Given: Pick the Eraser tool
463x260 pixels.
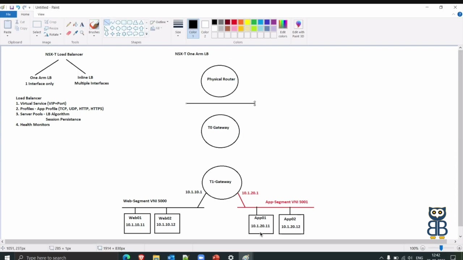Looking at the screenshot, I should 69,33.
